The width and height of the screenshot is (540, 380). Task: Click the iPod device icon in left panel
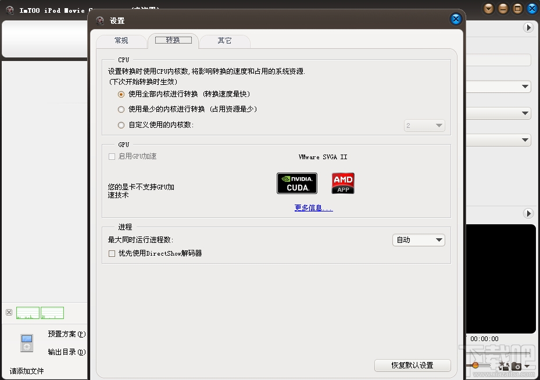pyautogui.click(x=26, y=342)
